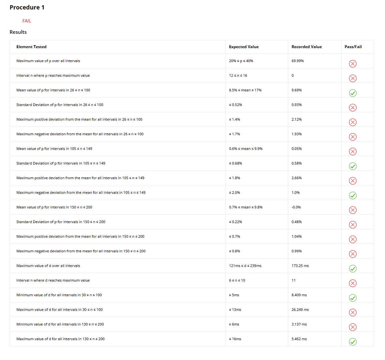Select the recorded value 9.69%
The height and width of the screenshot is (360, 385).
click(x=296, y=90)
